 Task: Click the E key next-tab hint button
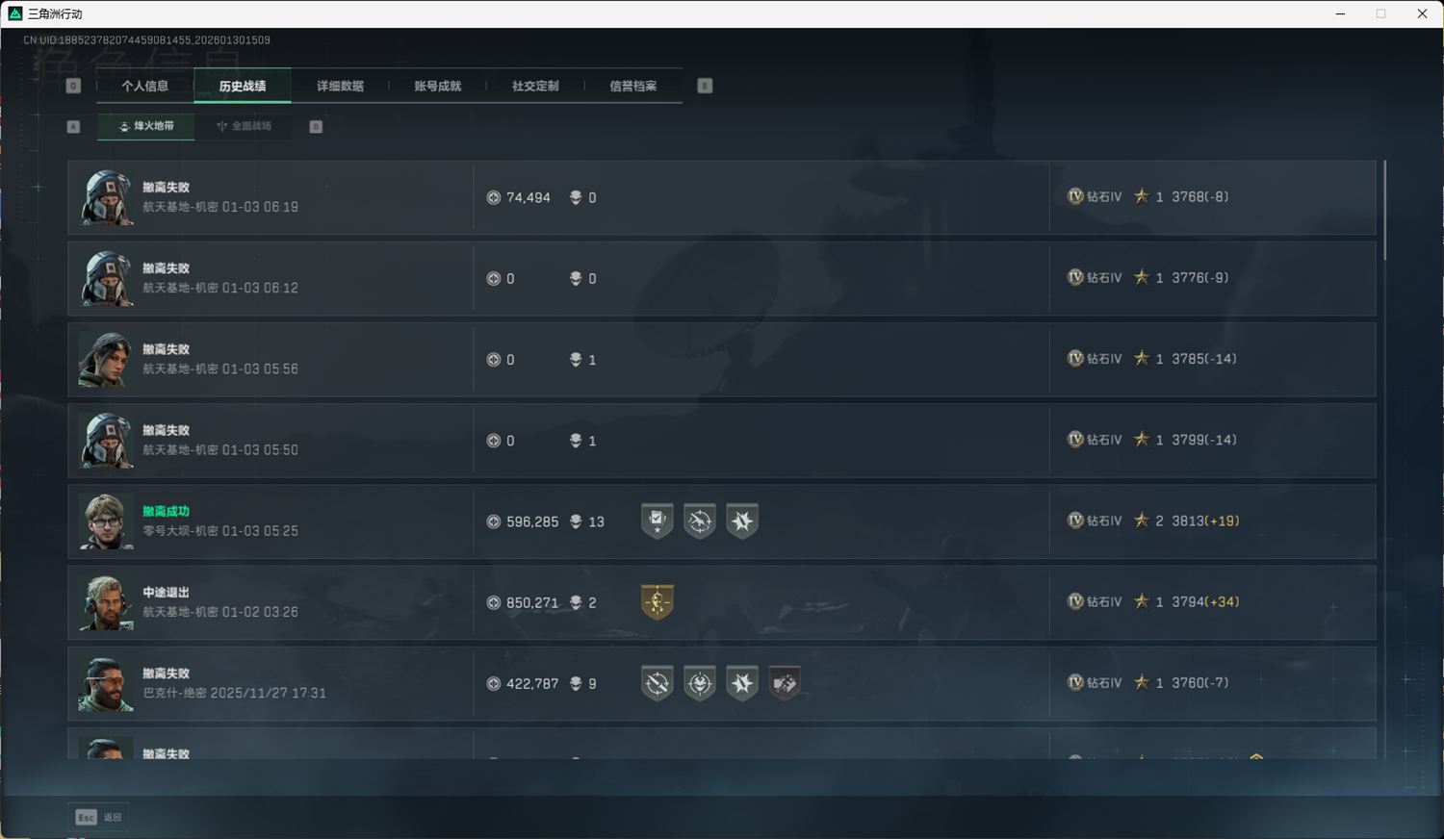click(x=705, y=86)
